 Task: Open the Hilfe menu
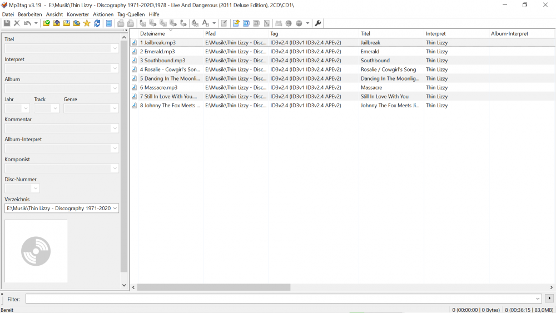pos(154,14)
